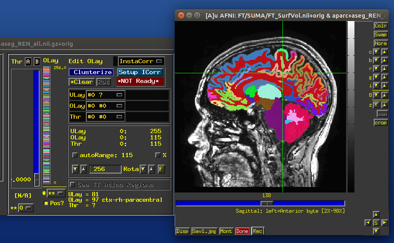Click the Rpt report button
The image size is (394, 243).
(x=104, y=82)
